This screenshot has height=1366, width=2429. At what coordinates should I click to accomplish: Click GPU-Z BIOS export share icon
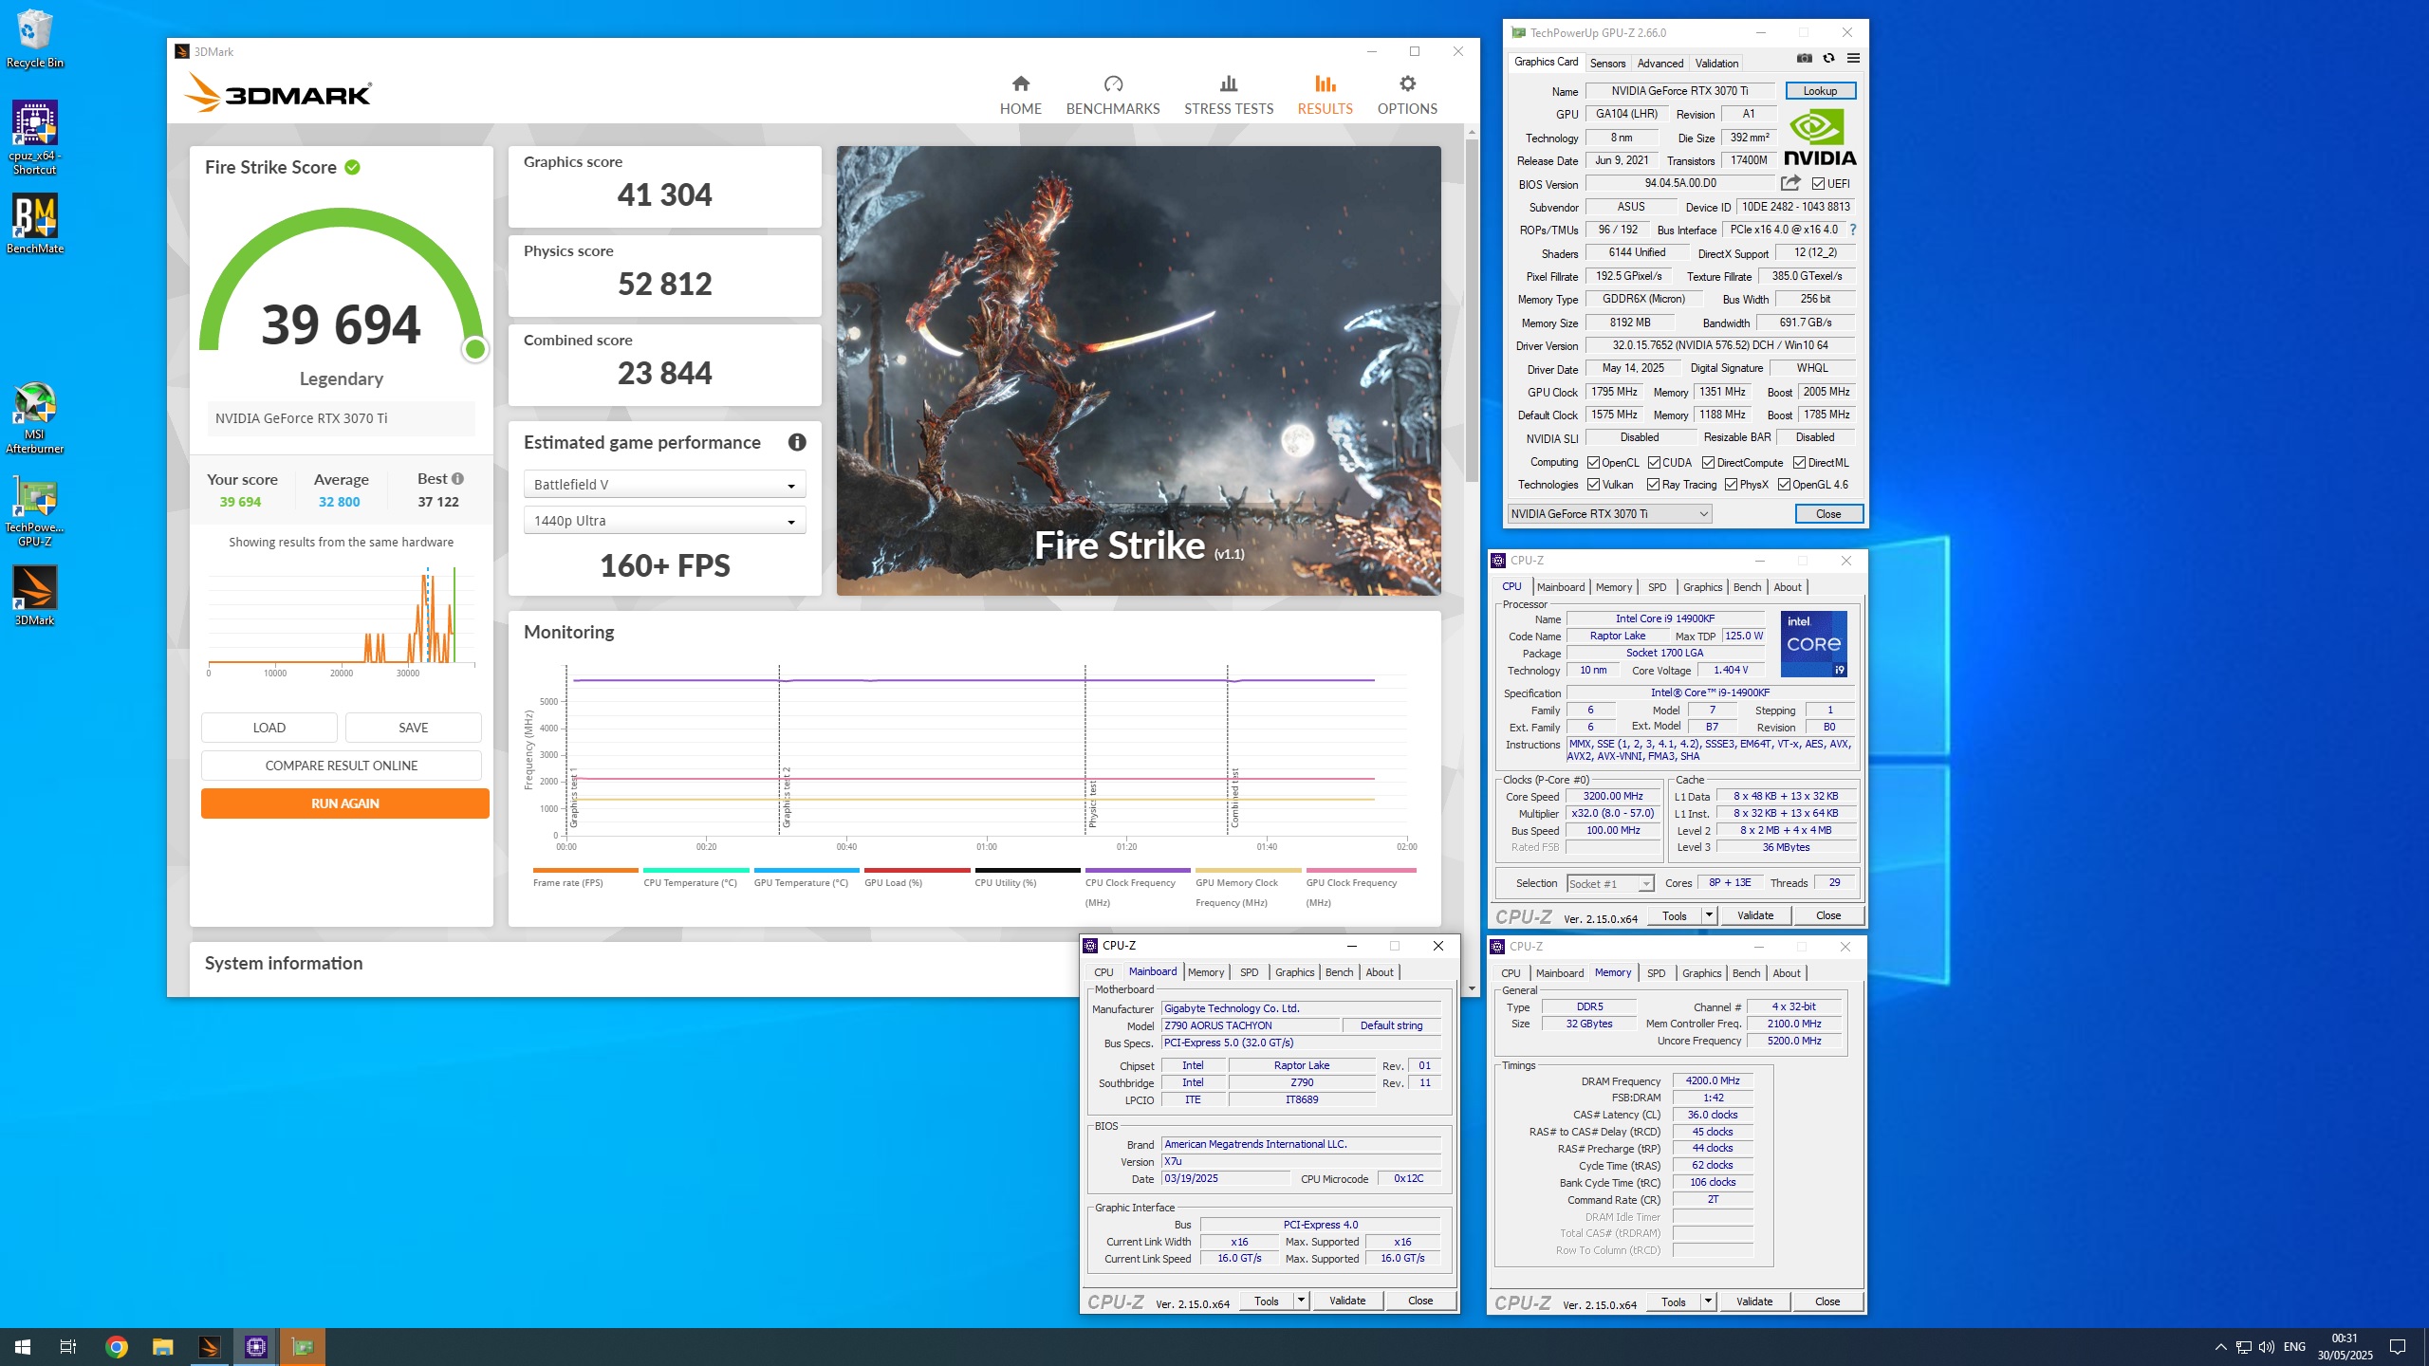(1790, 183)
